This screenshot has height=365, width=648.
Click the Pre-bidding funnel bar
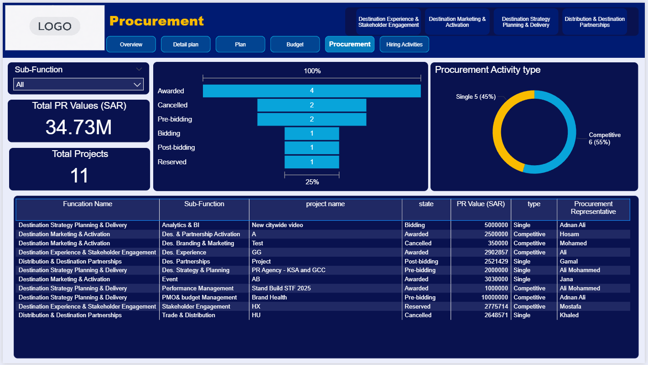(x=311, y=119)
